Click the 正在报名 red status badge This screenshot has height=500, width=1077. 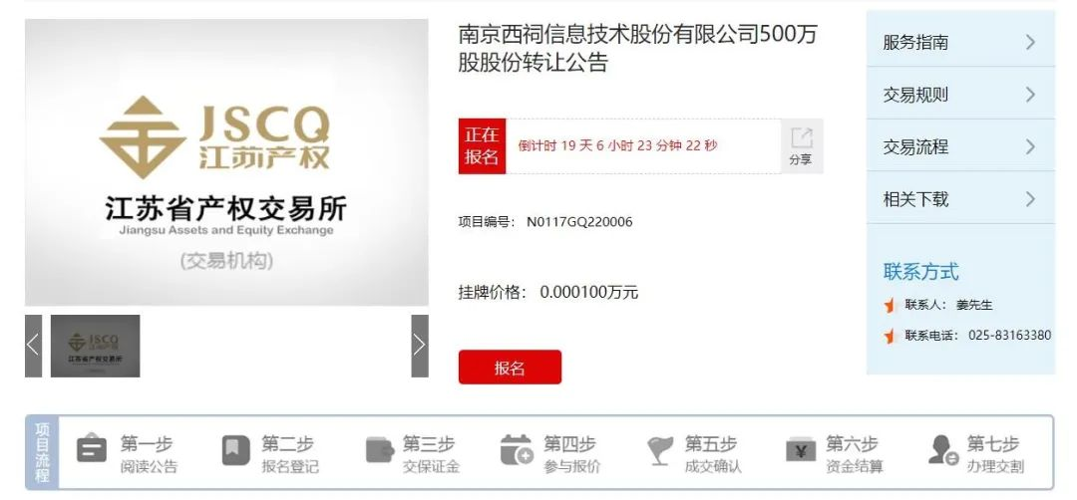click(x=483, y=146)
